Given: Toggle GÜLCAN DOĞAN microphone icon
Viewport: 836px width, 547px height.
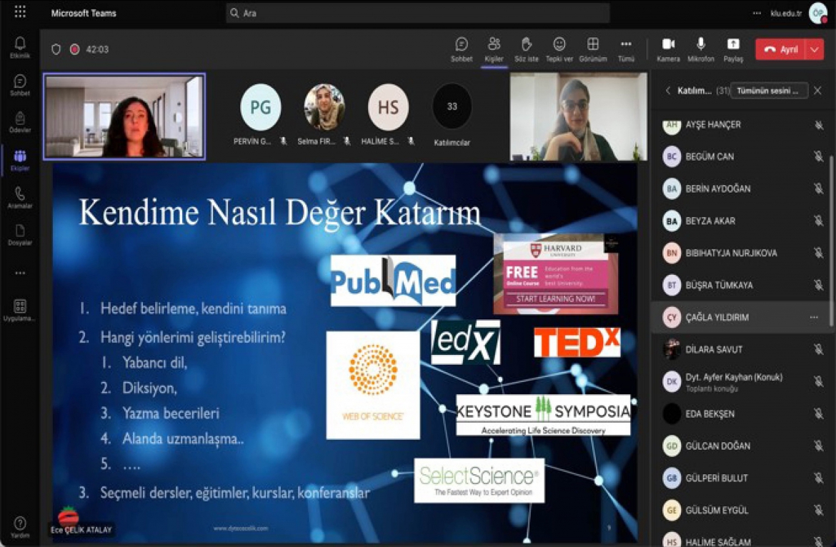Looking at the screenshot, I should 818,446.
